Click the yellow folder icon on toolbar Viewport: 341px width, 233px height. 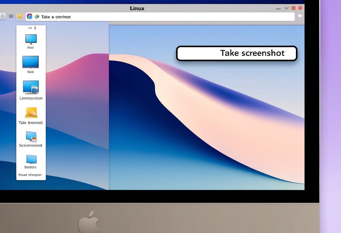19,16
